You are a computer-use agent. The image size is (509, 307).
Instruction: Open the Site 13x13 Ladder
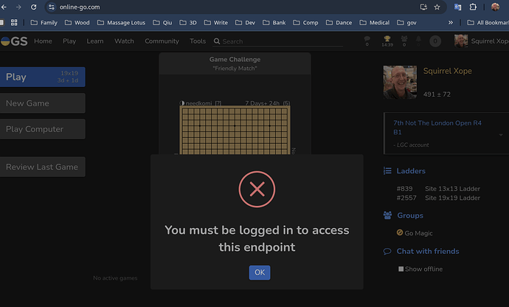[452, 189]
